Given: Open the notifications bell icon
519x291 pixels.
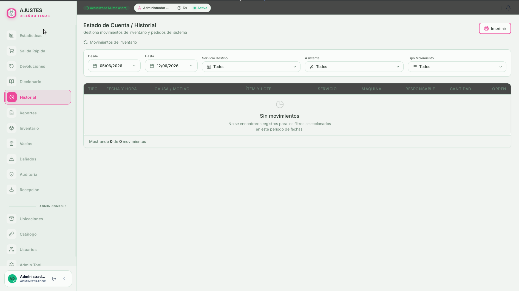Looking at the screenshot, I should pos(508,8).
